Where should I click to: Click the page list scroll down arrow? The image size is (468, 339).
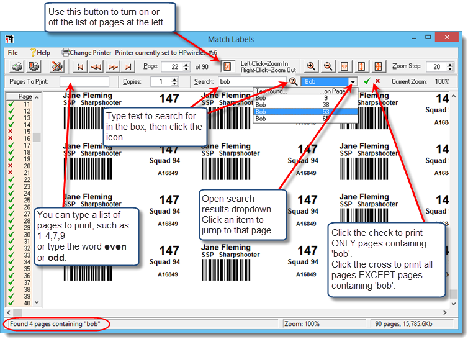click(x=37, y=302)
